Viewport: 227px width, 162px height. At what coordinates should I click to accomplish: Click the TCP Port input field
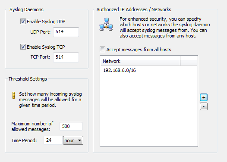click(x=66, y=57)
